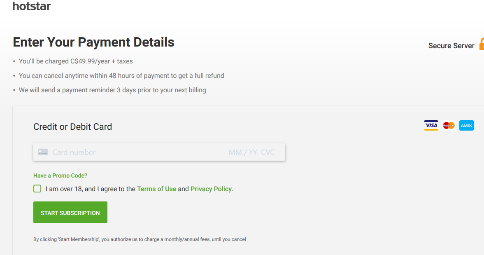The height and width of the screenshot is (255, 484).
Task: Check the over 18 agreement checkbox
Action: point(37,189)
